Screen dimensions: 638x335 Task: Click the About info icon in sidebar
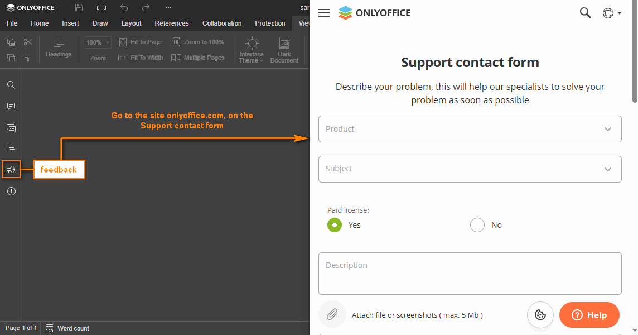(11, 191)
